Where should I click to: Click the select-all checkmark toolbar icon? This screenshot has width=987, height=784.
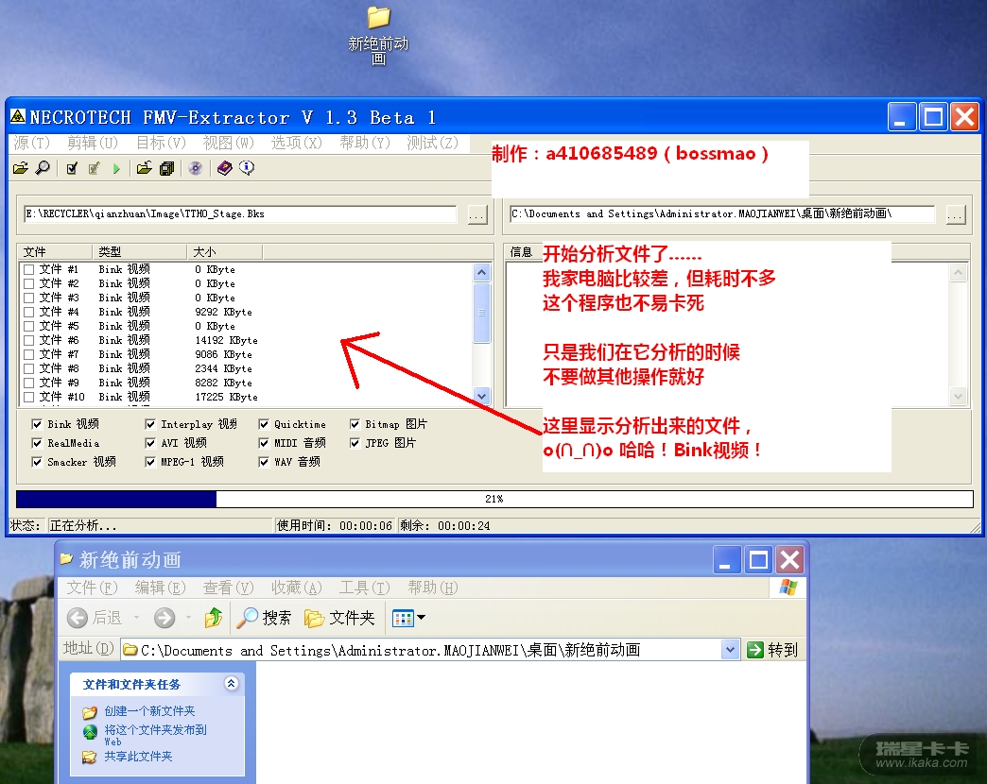coord(72,168)
